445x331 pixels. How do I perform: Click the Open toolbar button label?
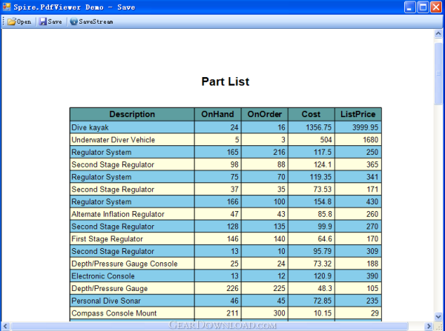24,21
